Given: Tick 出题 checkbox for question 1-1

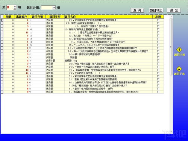Looking at the screenshot, I should [158, 20].
